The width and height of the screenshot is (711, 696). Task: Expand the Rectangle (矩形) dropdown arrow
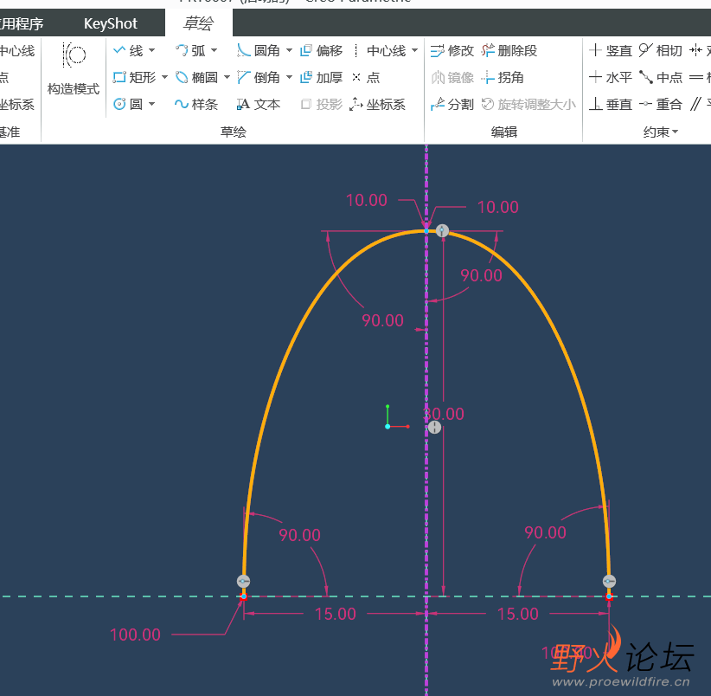point(164,77)
